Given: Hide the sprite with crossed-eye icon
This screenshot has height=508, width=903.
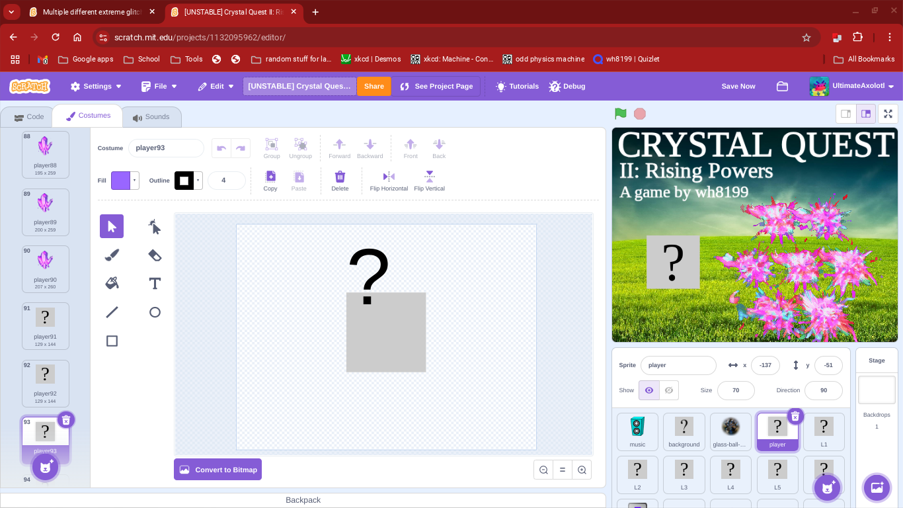Looking at the screenshot, I should (669, 390).
